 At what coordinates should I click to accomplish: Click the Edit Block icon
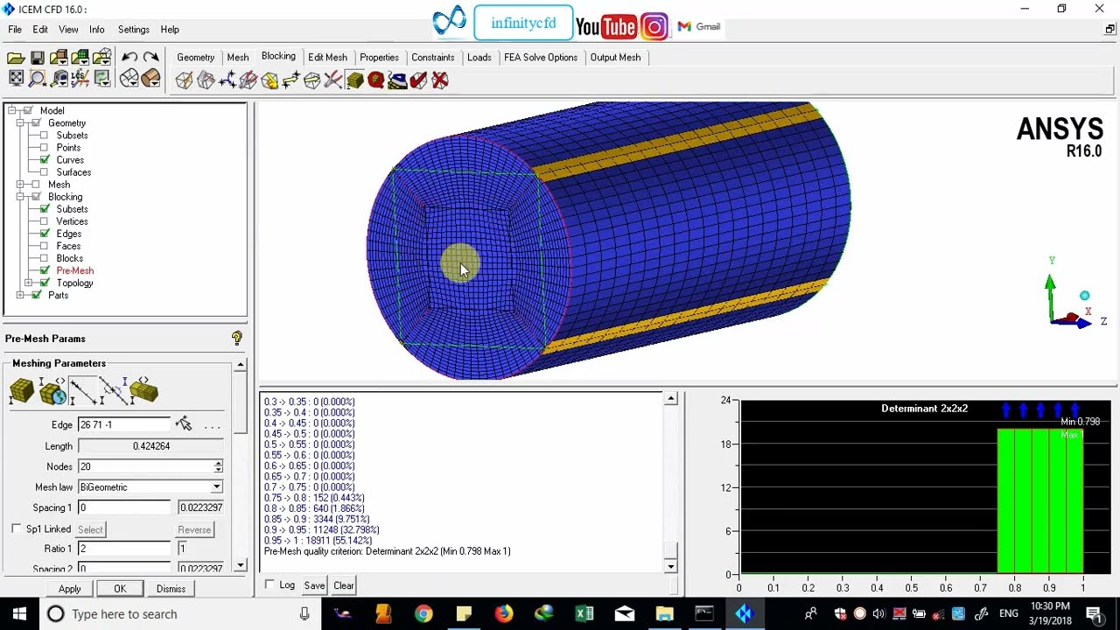pos(248,80)
